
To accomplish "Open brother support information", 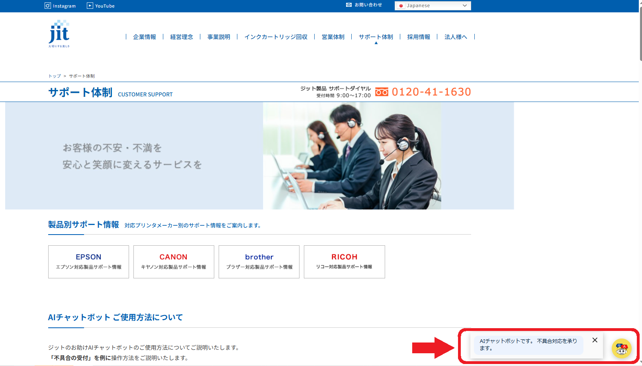I will (x=259, y=262).
